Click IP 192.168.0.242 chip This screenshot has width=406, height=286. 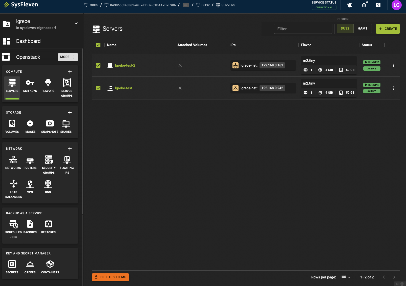pos(272,88)
